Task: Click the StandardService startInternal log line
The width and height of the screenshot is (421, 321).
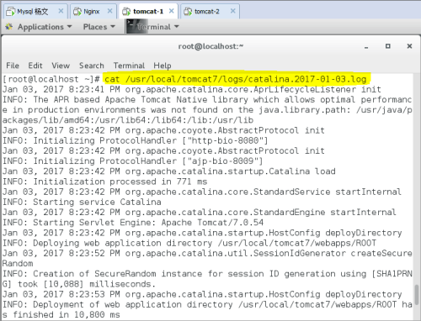Action: click(x=202, y=192)
